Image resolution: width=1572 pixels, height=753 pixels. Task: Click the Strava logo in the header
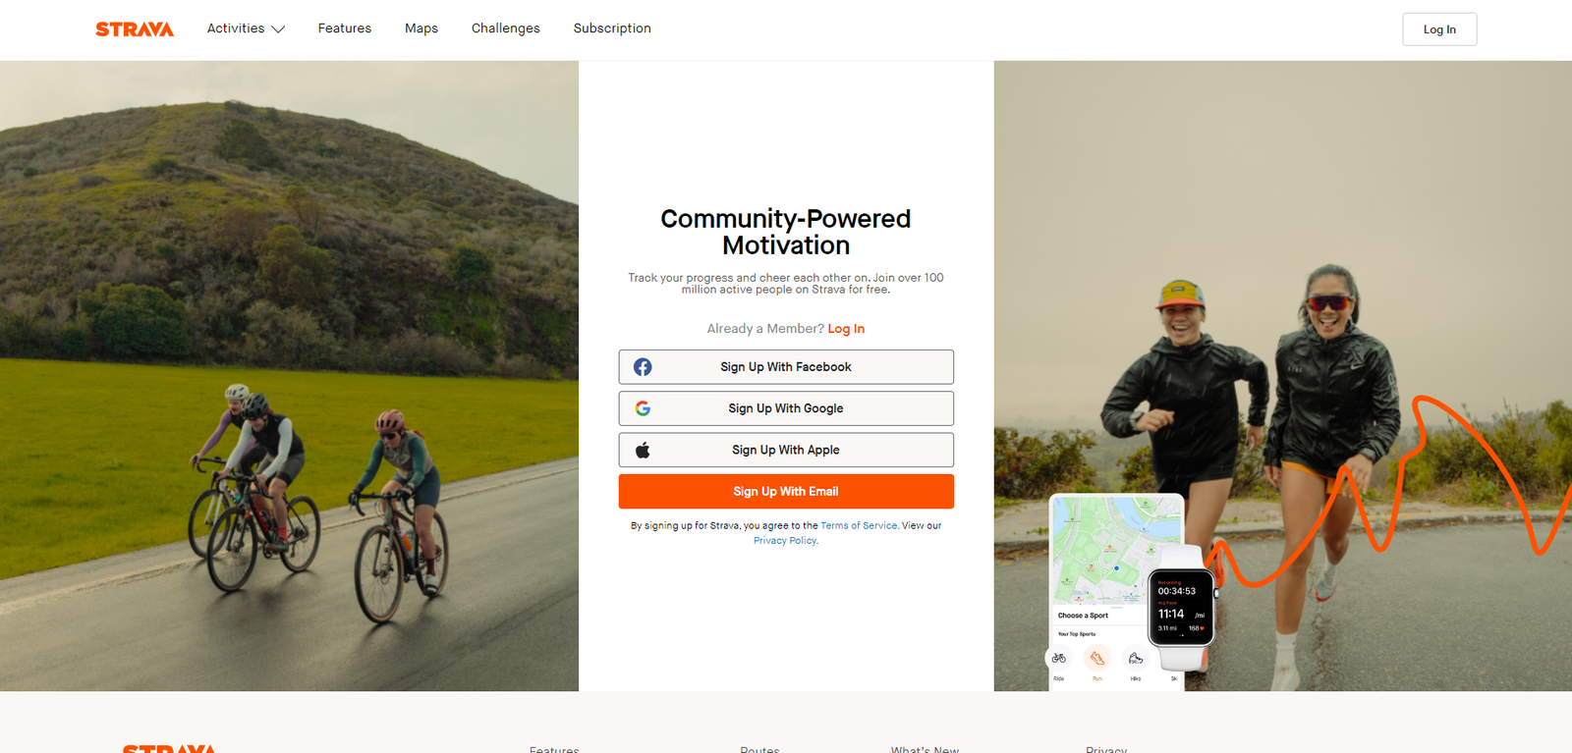(x=135, y=29)
